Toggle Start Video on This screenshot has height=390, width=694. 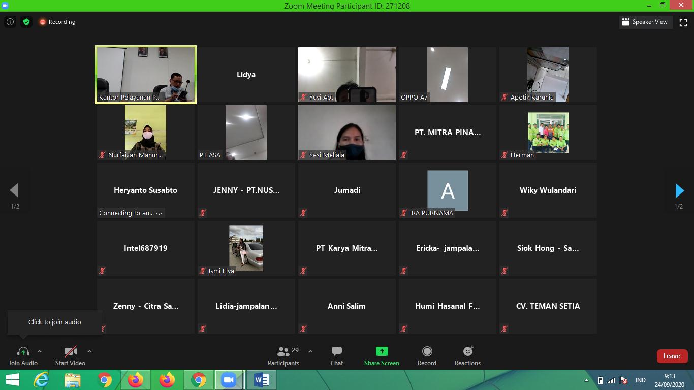tap(70, 355)
